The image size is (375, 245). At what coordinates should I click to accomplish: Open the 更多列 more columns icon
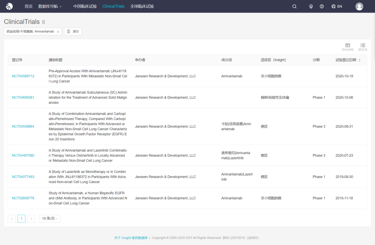pyautogui.click(x=362, y=47)
